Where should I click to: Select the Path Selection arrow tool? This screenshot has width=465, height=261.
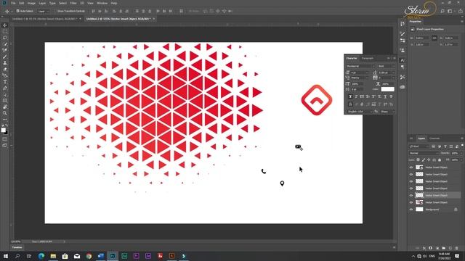[5, 94]
